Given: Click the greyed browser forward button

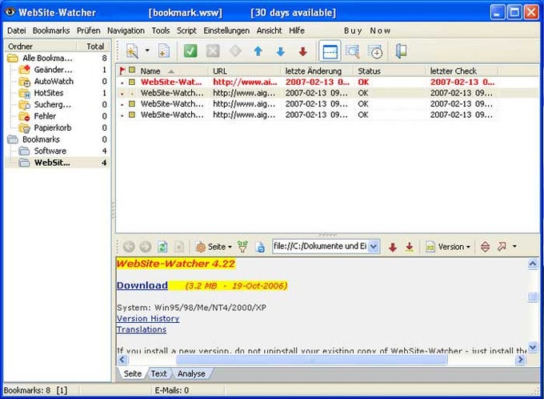Looking at the screenshot, I should [146, 247].
